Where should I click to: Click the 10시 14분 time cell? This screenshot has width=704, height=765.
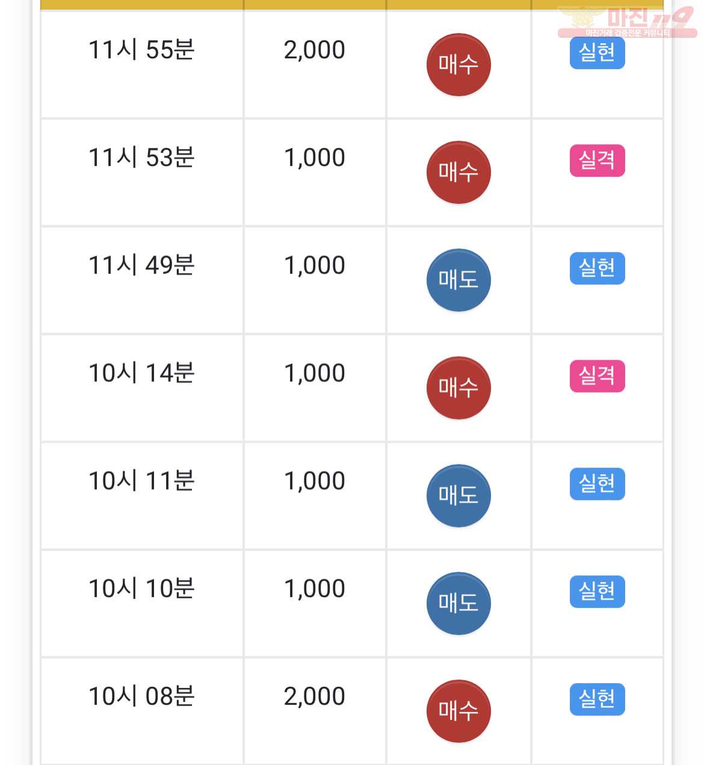point(142,387)
